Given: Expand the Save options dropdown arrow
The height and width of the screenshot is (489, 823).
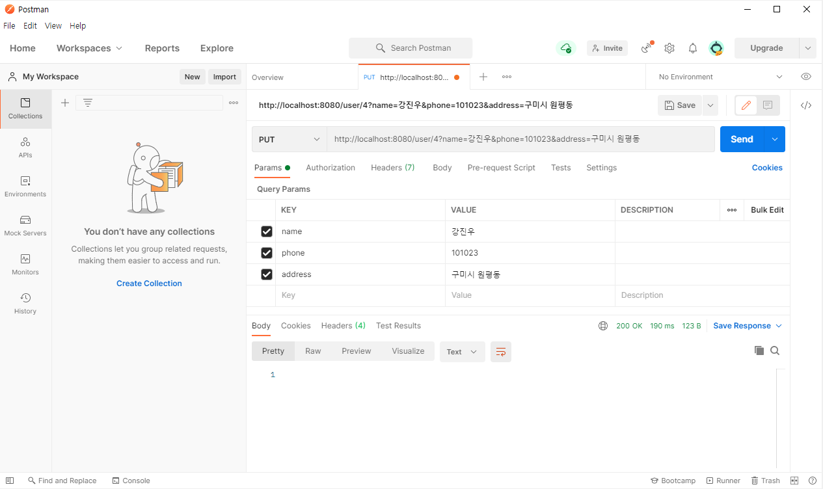Looking at the screenshot, I should tap(710, 105).
